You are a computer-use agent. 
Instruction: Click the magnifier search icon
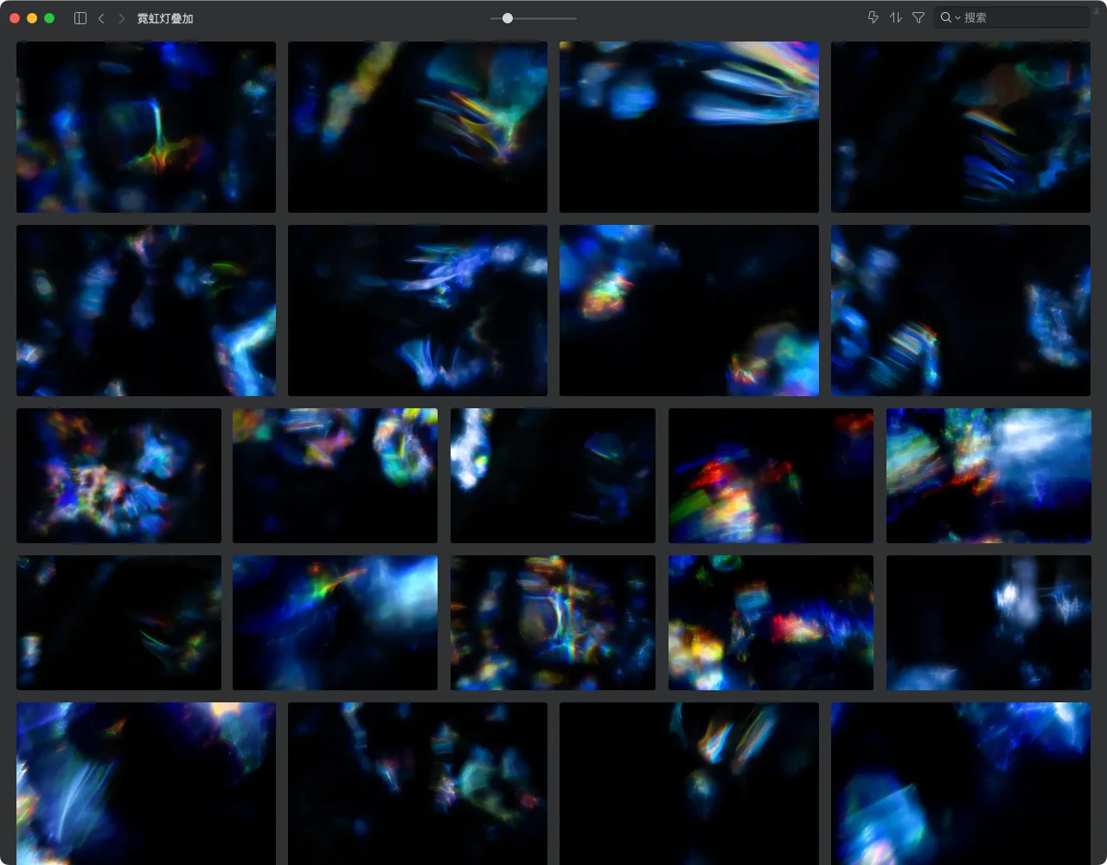(x=946, y=17)
